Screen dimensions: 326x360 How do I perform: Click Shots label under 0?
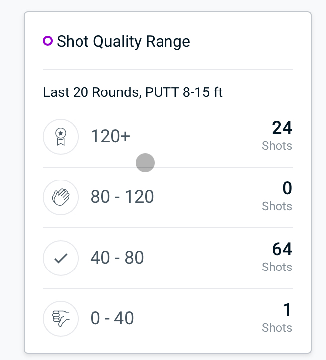(x=277, y=206)
